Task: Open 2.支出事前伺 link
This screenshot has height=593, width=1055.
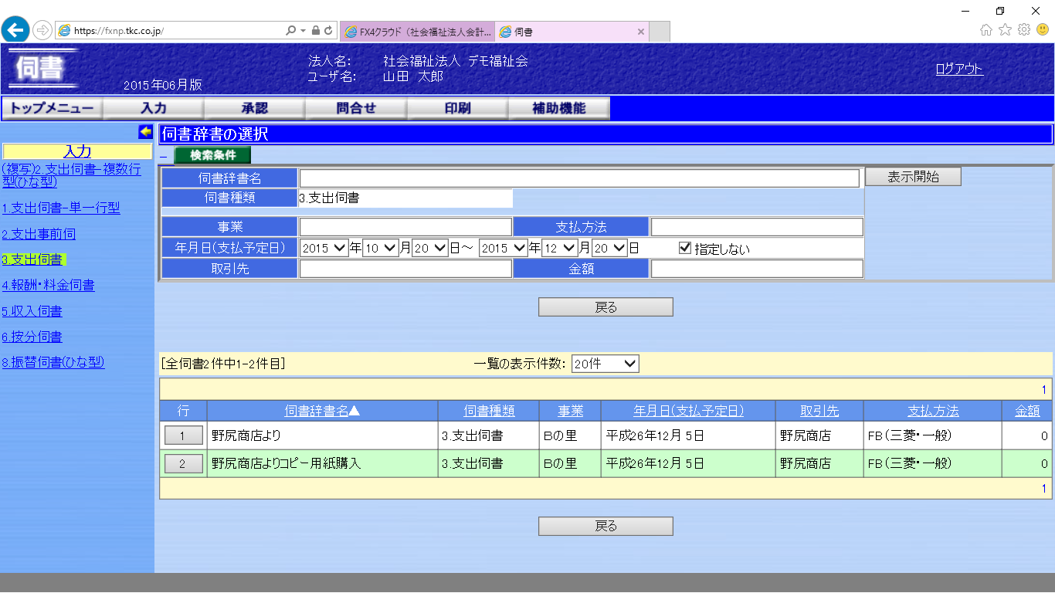Action: pyautogui.click(x=39, y=234)
